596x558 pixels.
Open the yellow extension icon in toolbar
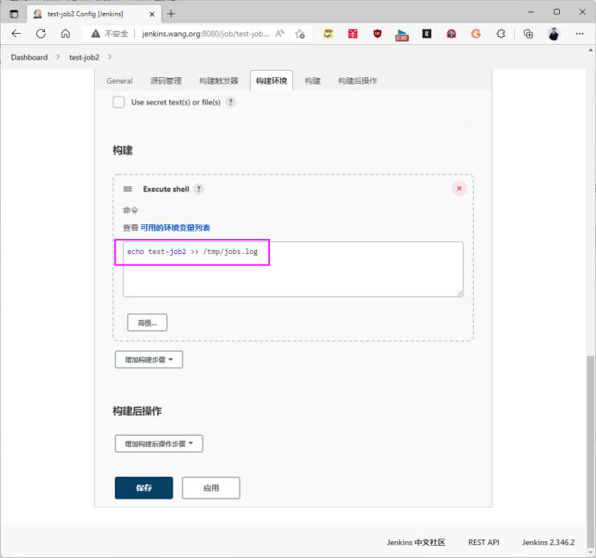(x=328, y=34)
